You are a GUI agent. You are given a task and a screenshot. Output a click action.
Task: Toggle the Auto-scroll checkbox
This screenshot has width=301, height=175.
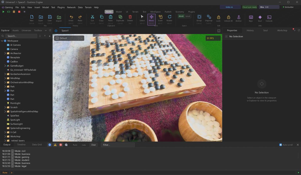(281, 145)
